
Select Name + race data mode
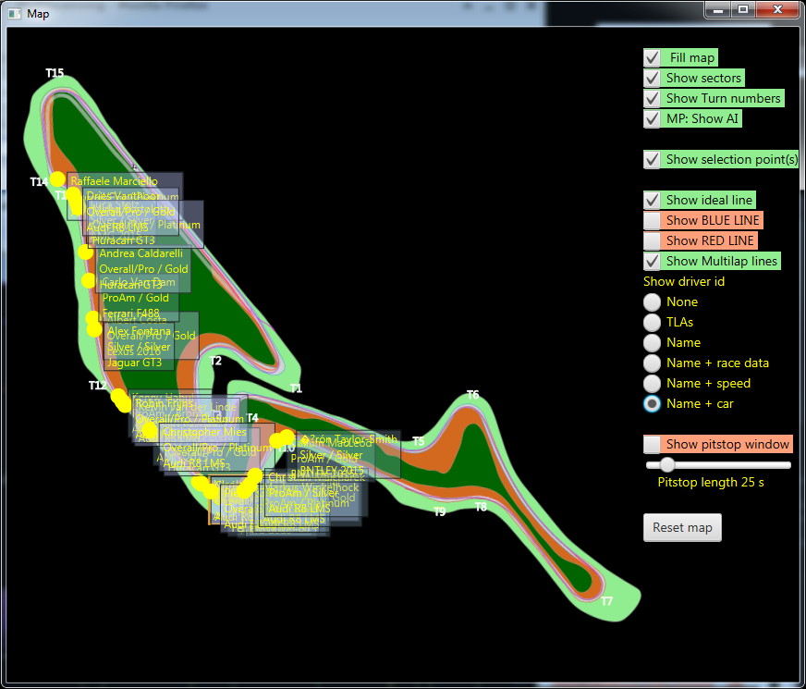(x=650, y=363)
